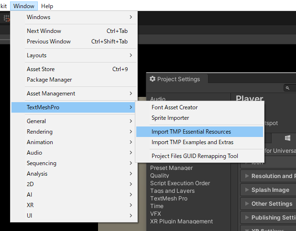Open Font Asset Creator
This screenshot has width=296, height=231.
click(199, 107)
